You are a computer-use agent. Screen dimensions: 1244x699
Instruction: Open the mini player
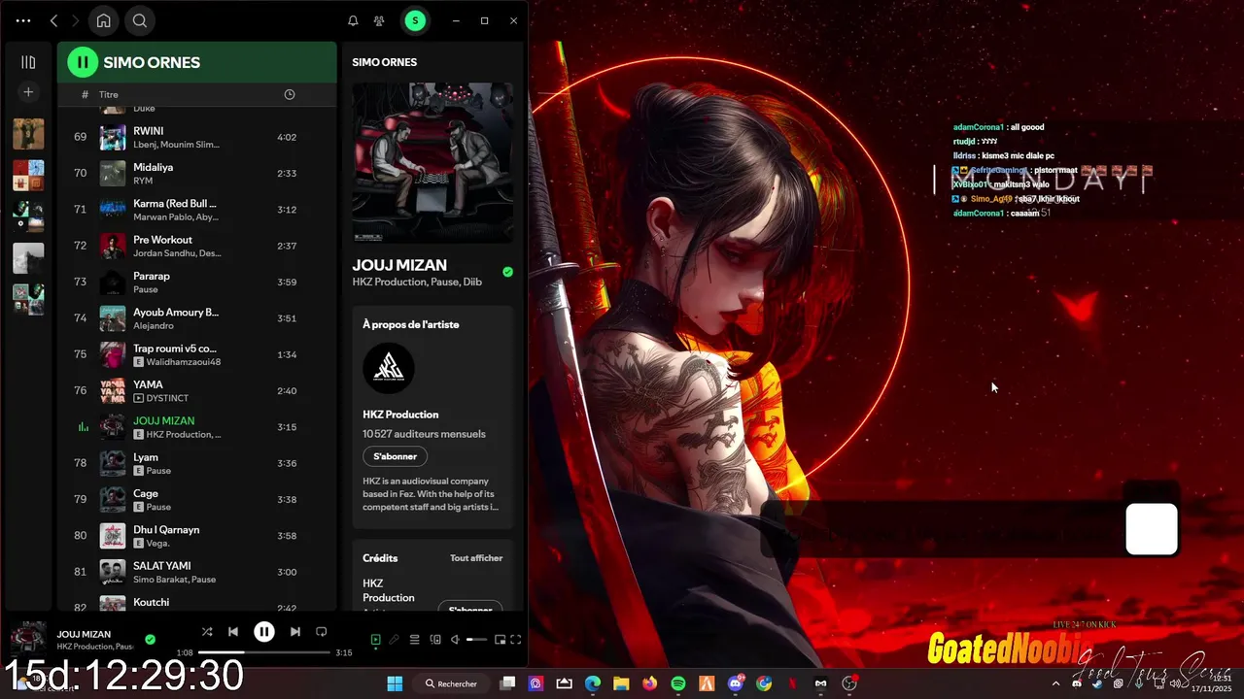coord(501,640)
